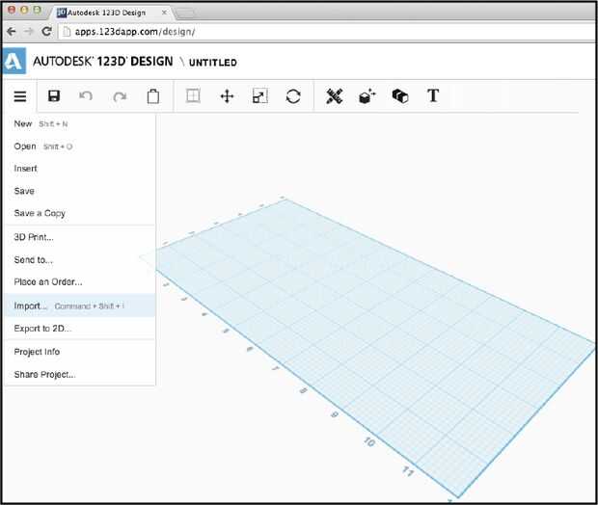Viewport: 598px width, 505px height.
Task: Open the primitives cube with sparkles icon
Action: point(367,96)
